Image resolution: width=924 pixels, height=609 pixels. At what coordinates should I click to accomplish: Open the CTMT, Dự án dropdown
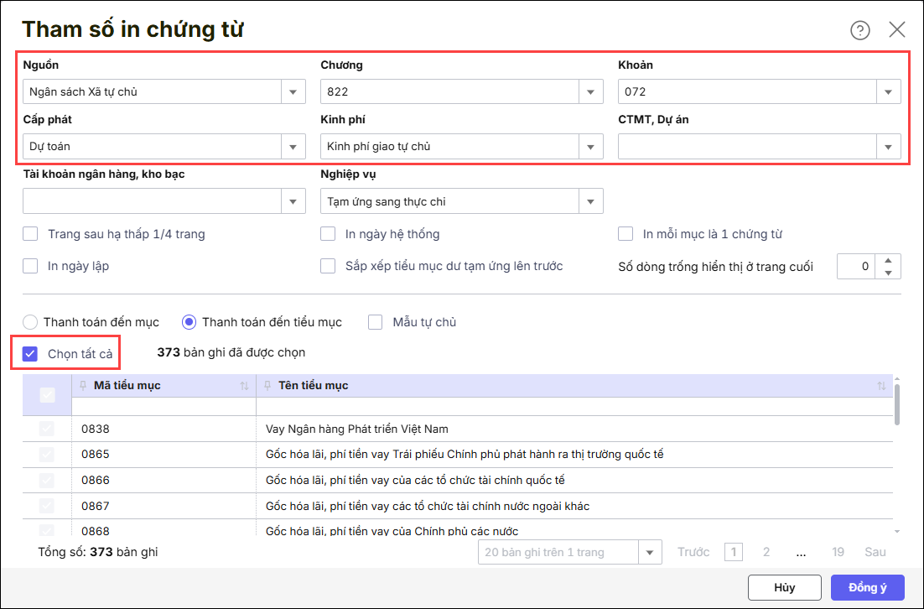888,147
